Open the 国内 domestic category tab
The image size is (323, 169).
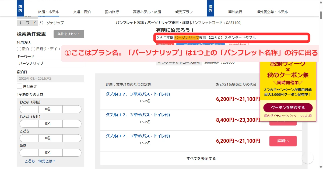(20, 8)
